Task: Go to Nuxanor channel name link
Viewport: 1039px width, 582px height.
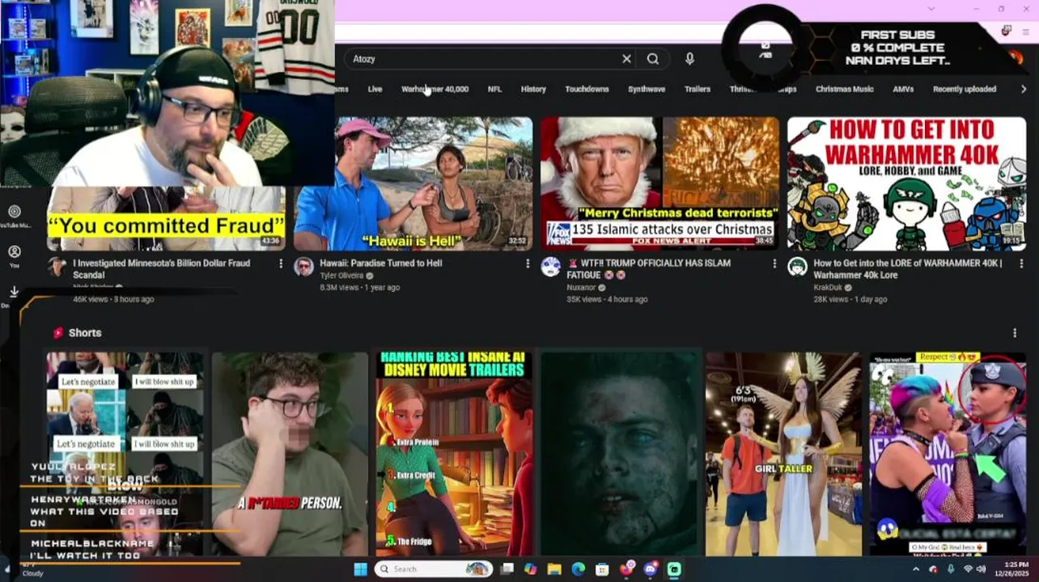Action: pos(581,288)
